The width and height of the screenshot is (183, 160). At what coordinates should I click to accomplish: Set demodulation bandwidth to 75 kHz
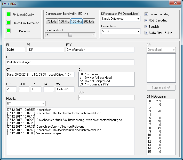click(52, 21)
